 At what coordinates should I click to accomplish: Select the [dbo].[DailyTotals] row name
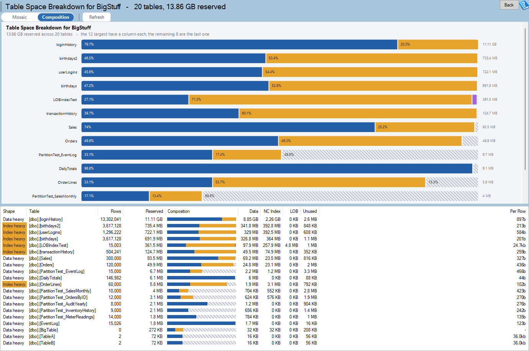coord(45,278)
